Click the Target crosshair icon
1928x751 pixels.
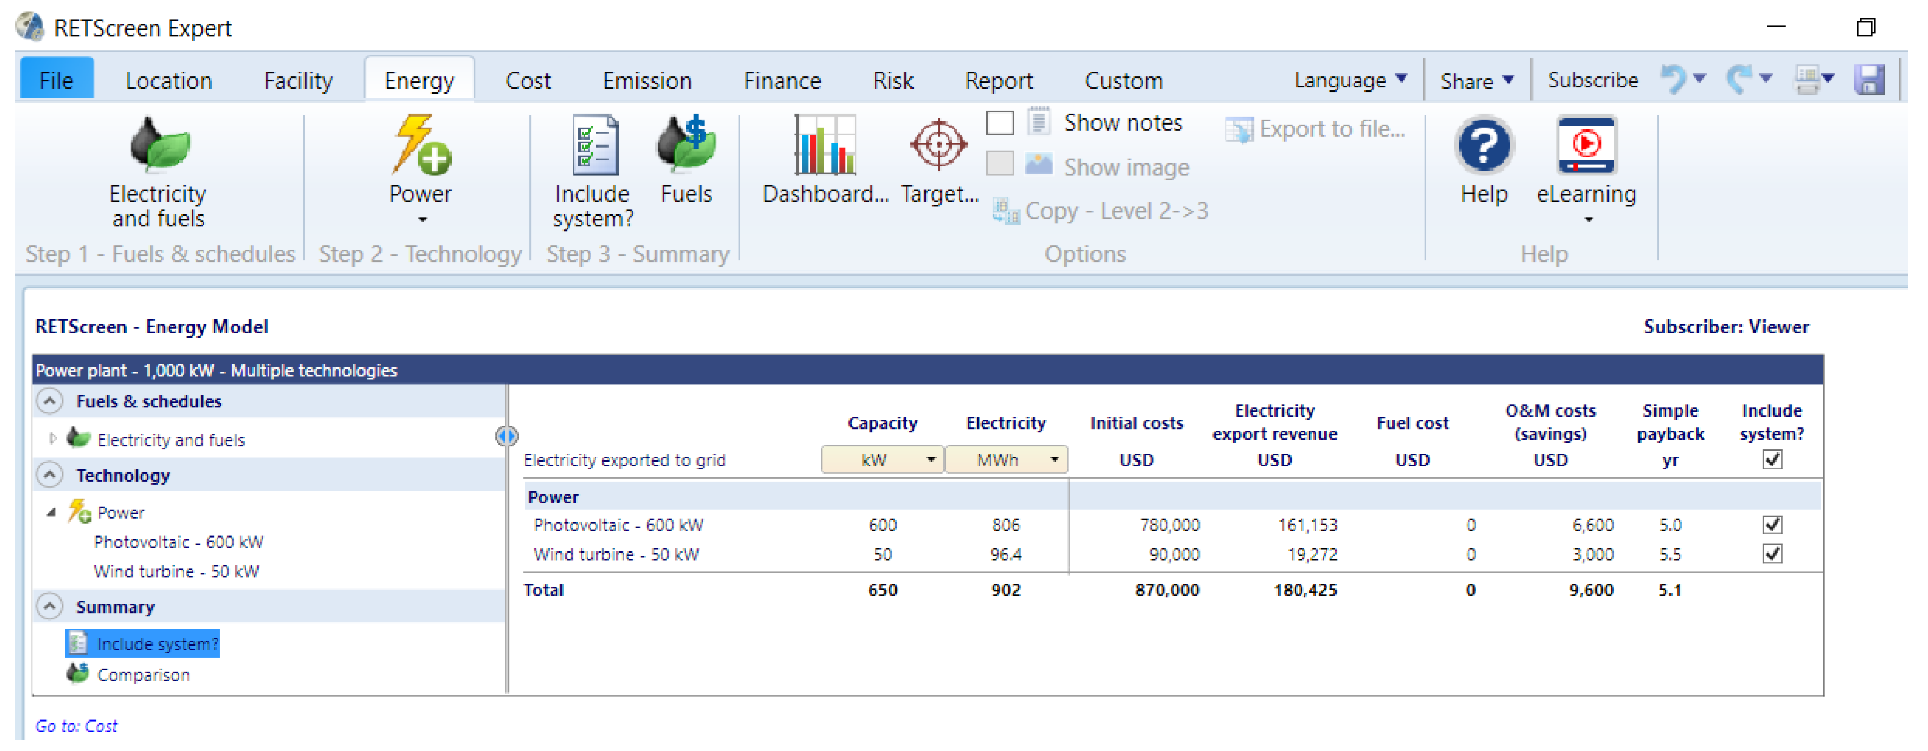click(x=938, y=145)
